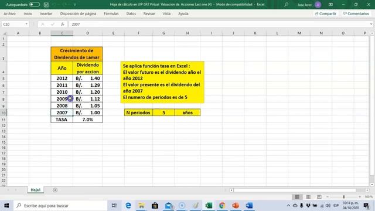Switch to Normal view icon

(297, 197)
